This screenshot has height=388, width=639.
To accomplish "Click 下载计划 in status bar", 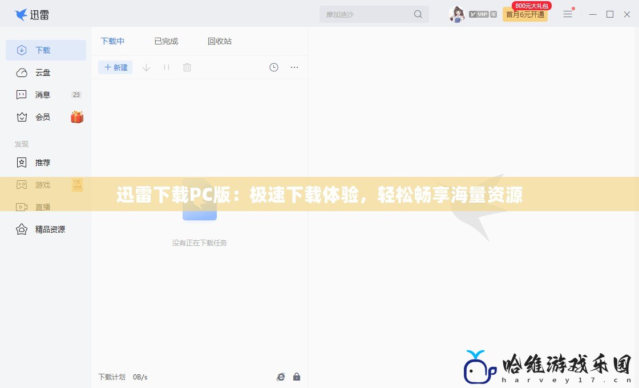I will (x=112, y=377).
